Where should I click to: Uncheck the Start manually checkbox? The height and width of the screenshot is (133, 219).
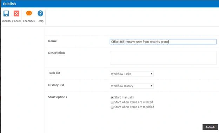[112, 97]
